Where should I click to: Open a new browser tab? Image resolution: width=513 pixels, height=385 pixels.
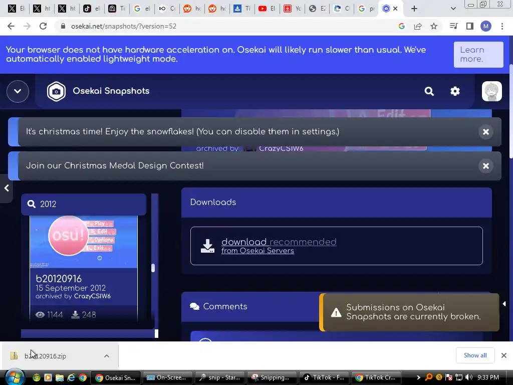click(414, 9)
